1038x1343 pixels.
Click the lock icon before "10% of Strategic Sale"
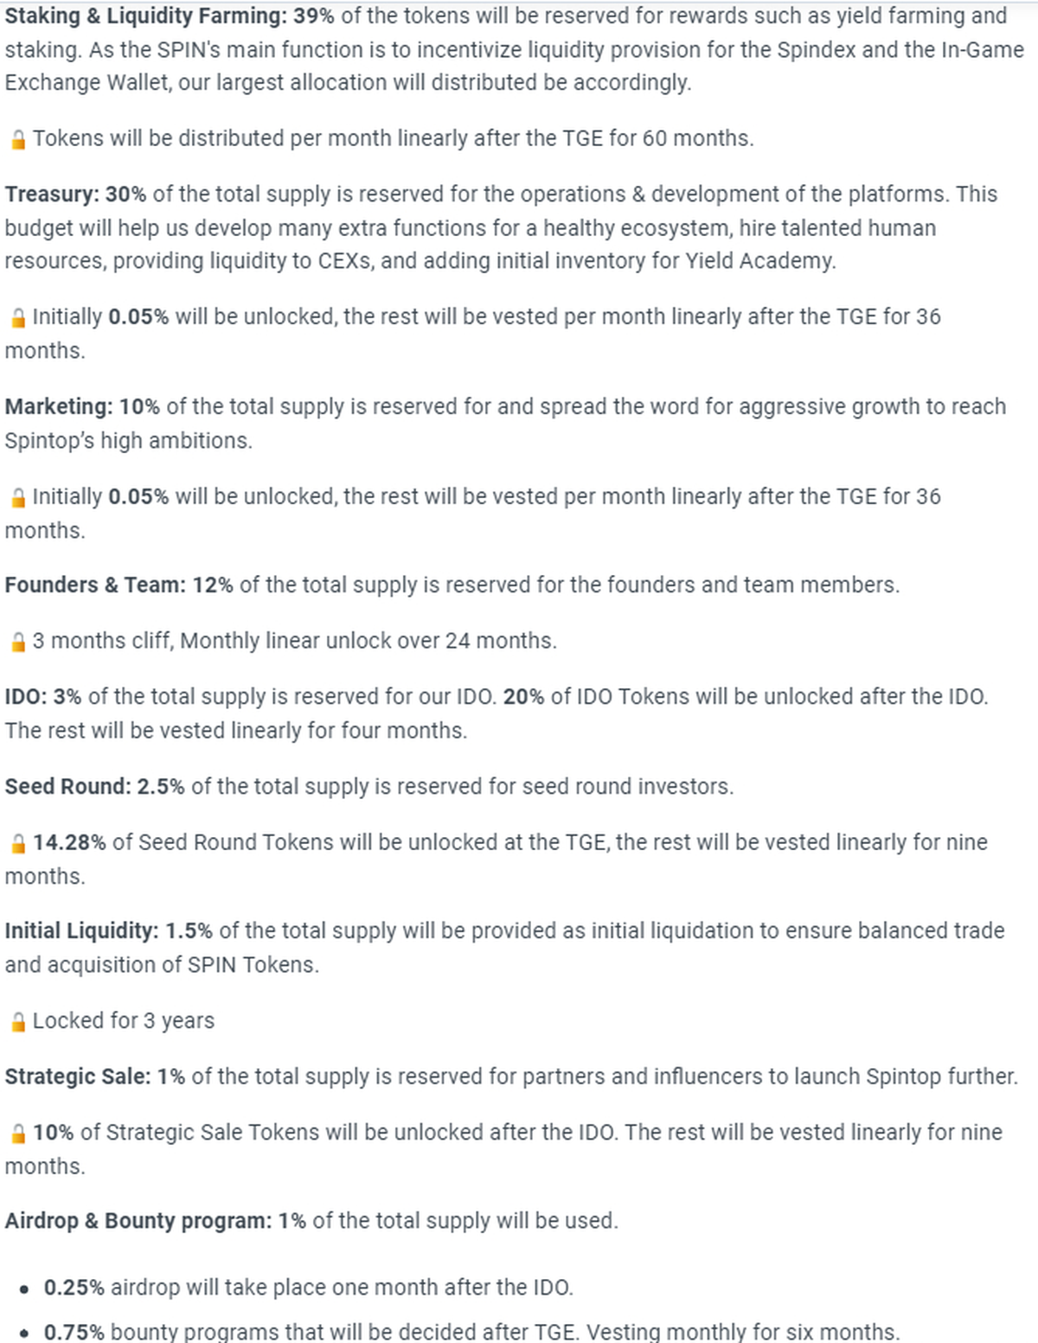18,1133
